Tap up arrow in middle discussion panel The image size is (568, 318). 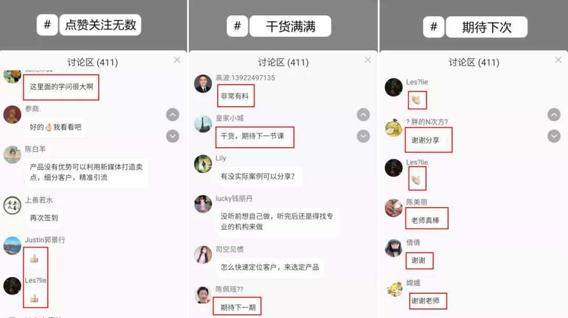[x=363, y=115]
